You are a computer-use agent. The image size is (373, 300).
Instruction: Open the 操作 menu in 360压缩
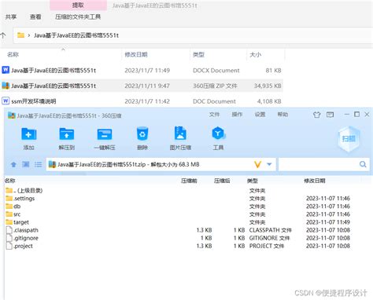237,115
